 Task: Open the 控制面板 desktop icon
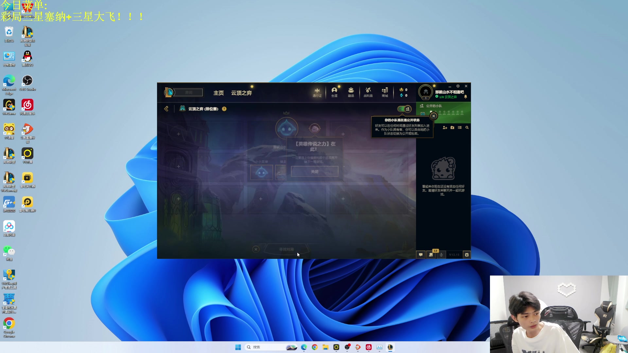[9, 59]
